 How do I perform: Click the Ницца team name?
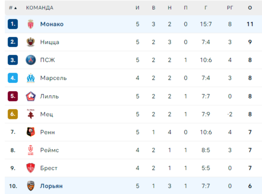pyautogui.click(x=50, y=42)
